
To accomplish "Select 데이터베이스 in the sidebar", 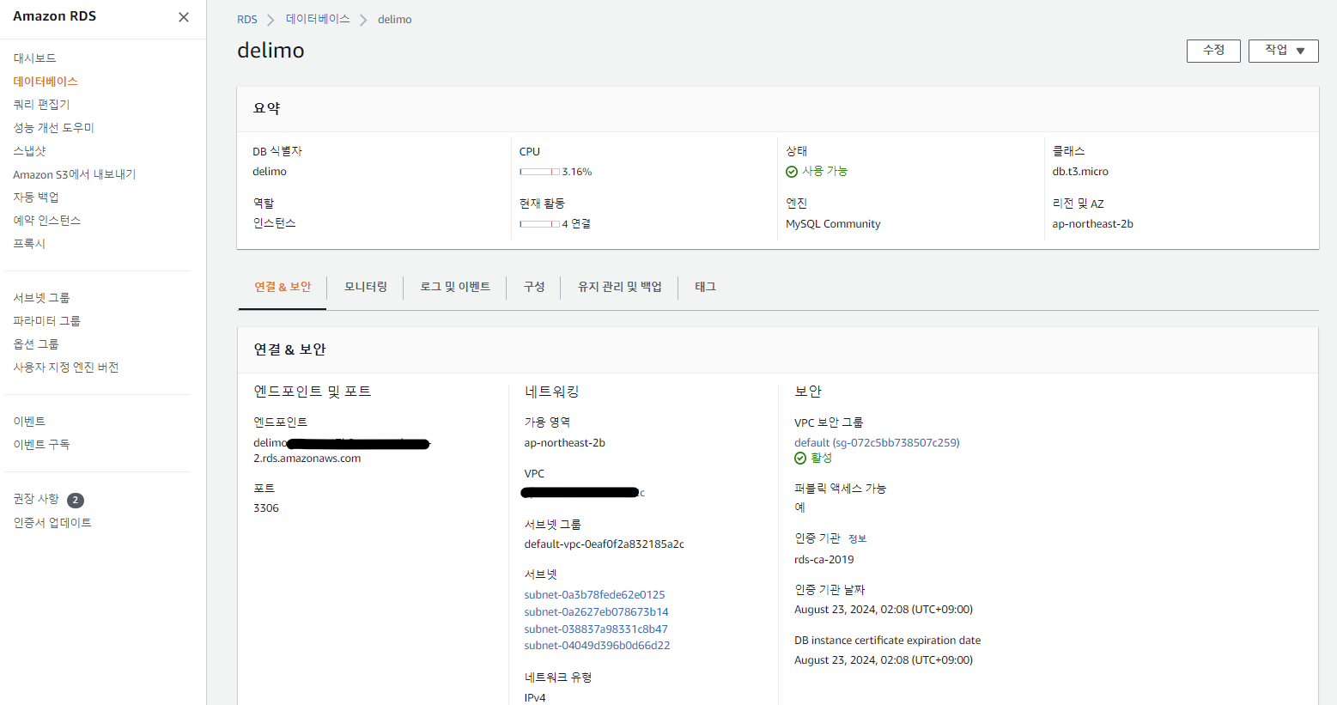I will tap(46, 82).
